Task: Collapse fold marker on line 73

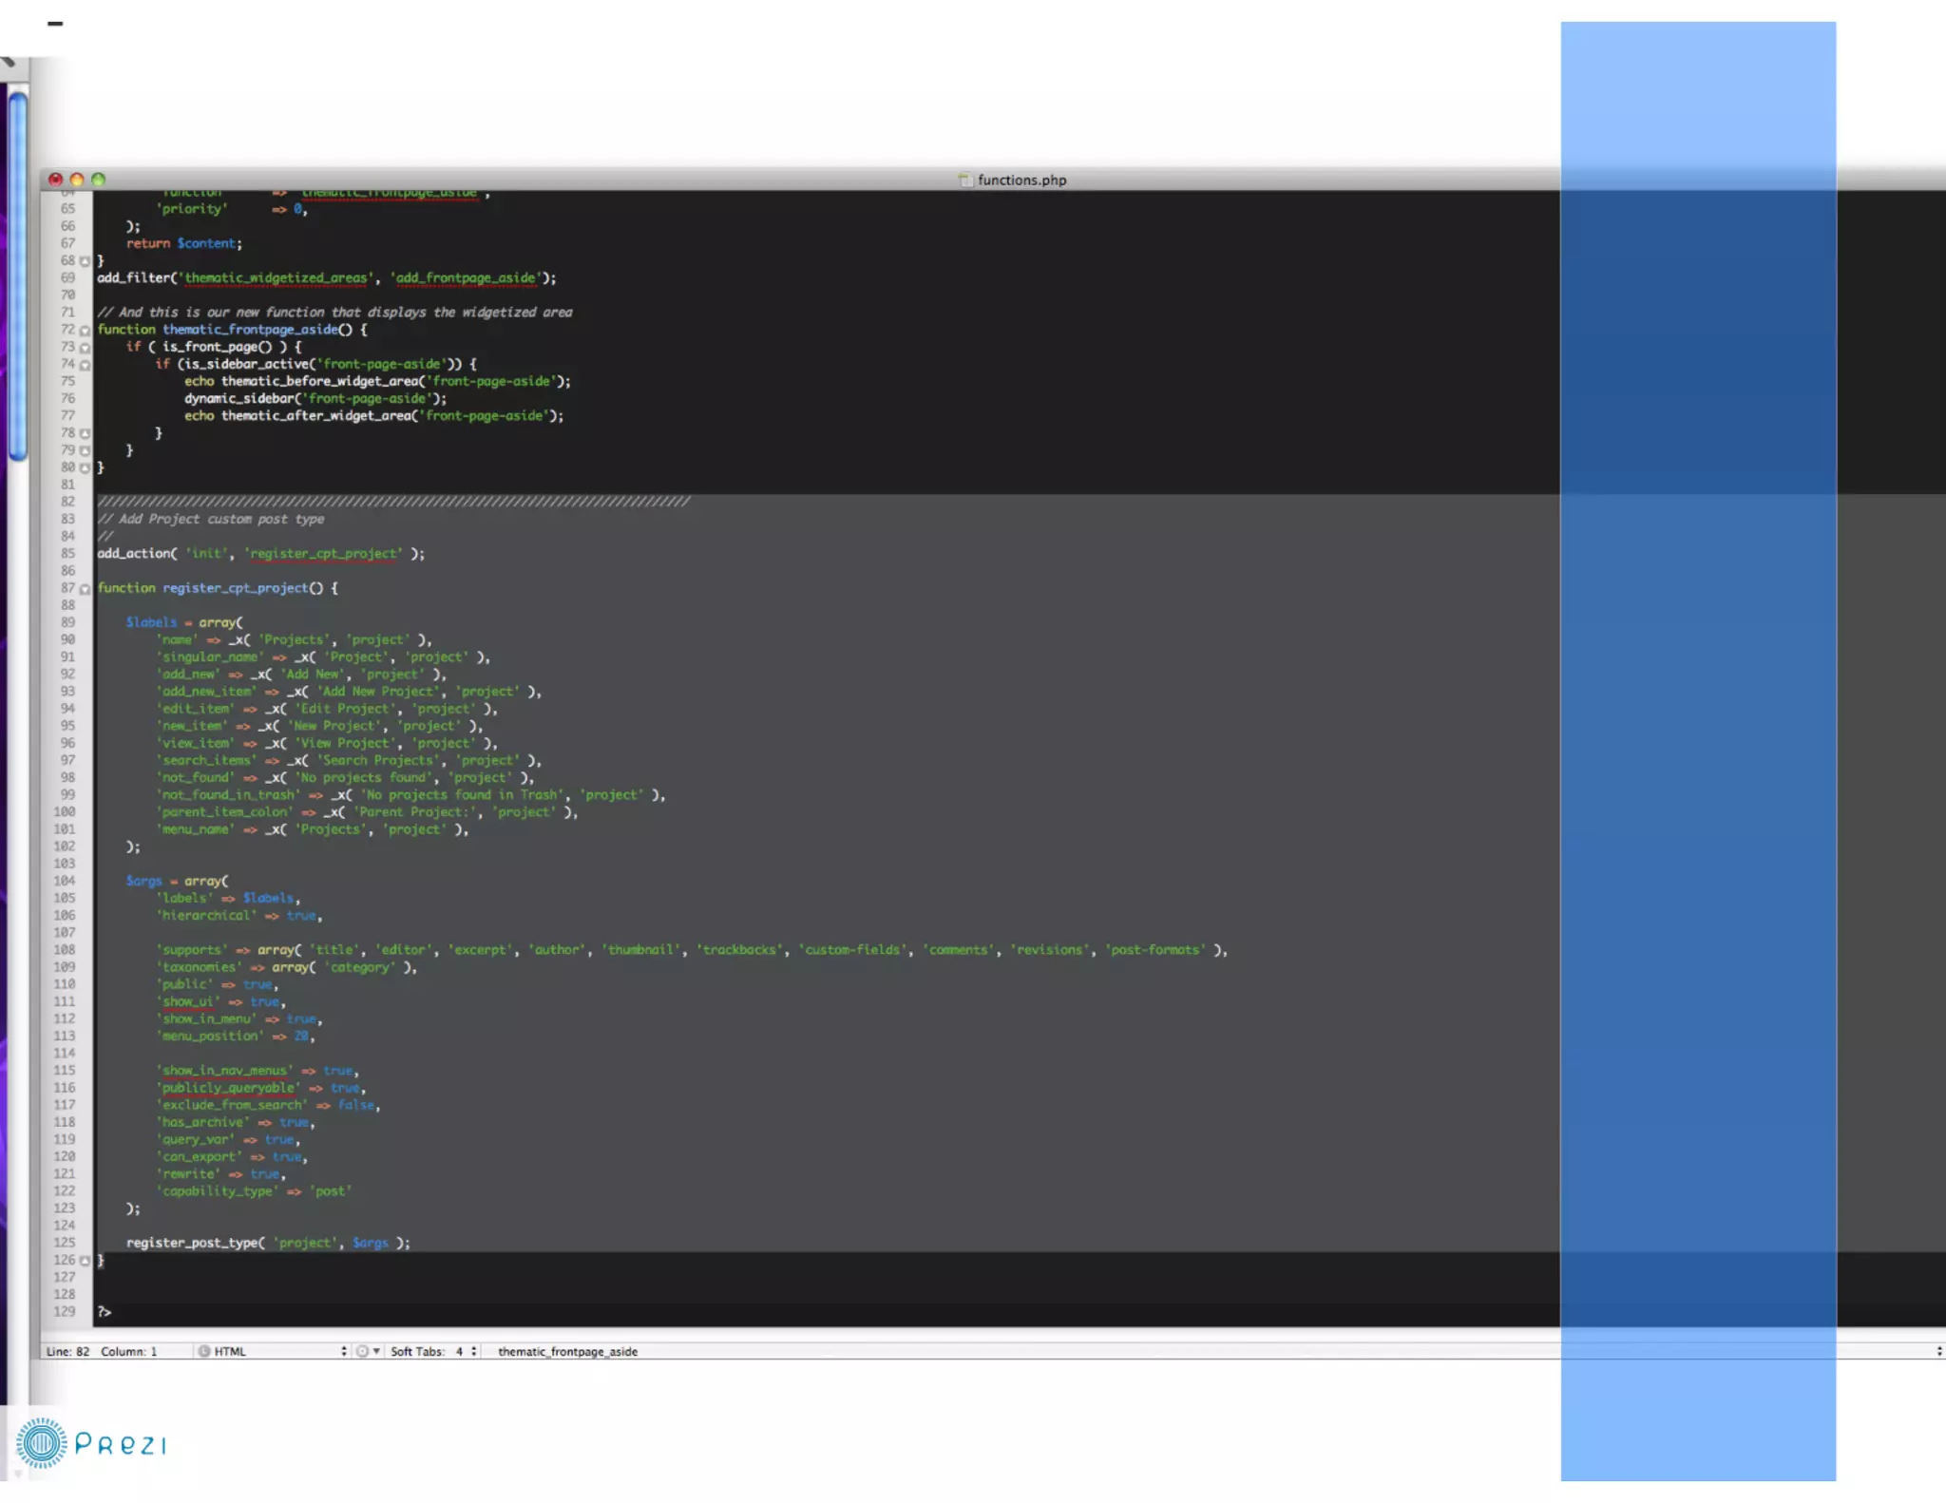Action: pyautogui.click(x=85, y=348)
